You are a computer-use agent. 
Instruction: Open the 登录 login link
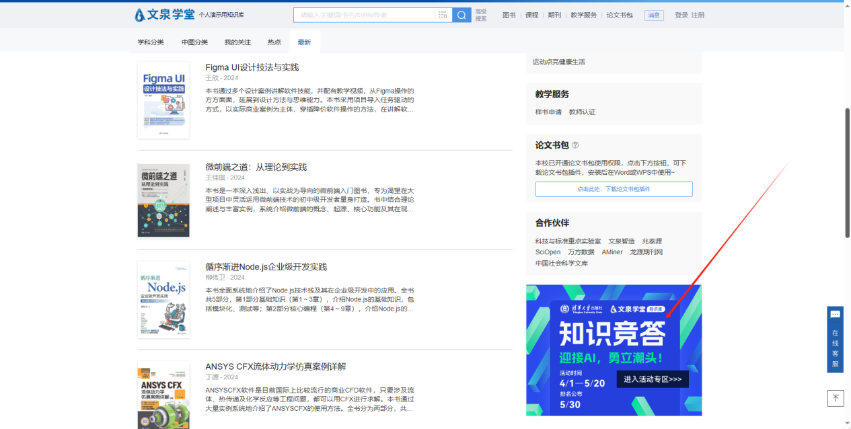(x=681, y=15)
